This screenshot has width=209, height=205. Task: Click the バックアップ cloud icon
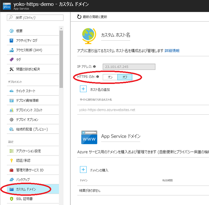coord(11,180)
